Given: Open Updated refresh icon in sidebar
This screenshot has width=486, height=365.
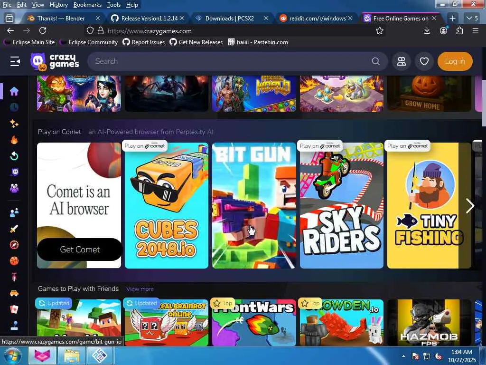Looking at the screenshot, I should click(14, 156).
